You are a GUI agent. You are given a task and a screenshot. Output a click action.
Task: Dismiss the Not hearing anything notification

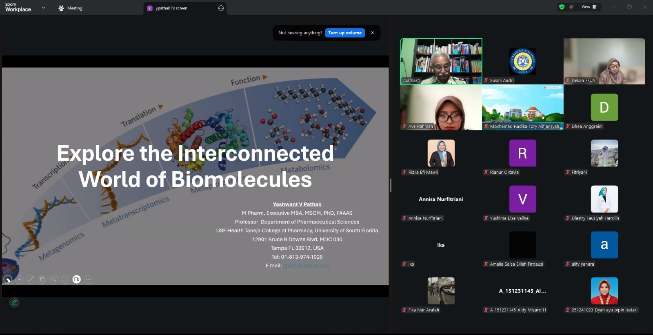[x=372, y=33]
